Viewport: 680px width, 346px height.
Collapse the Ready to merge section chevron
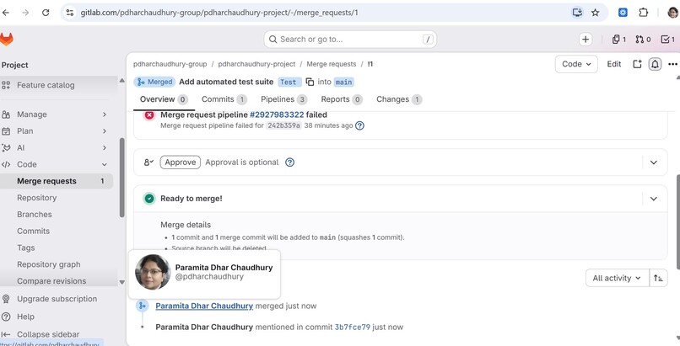654,199
